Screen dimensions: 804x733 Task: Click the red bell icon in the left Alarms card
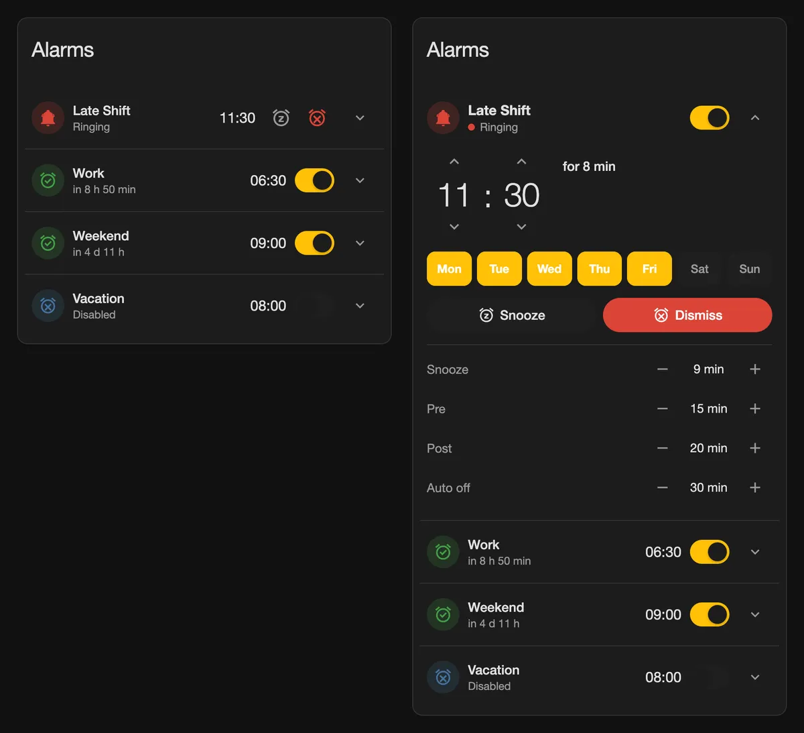[48, 118]
